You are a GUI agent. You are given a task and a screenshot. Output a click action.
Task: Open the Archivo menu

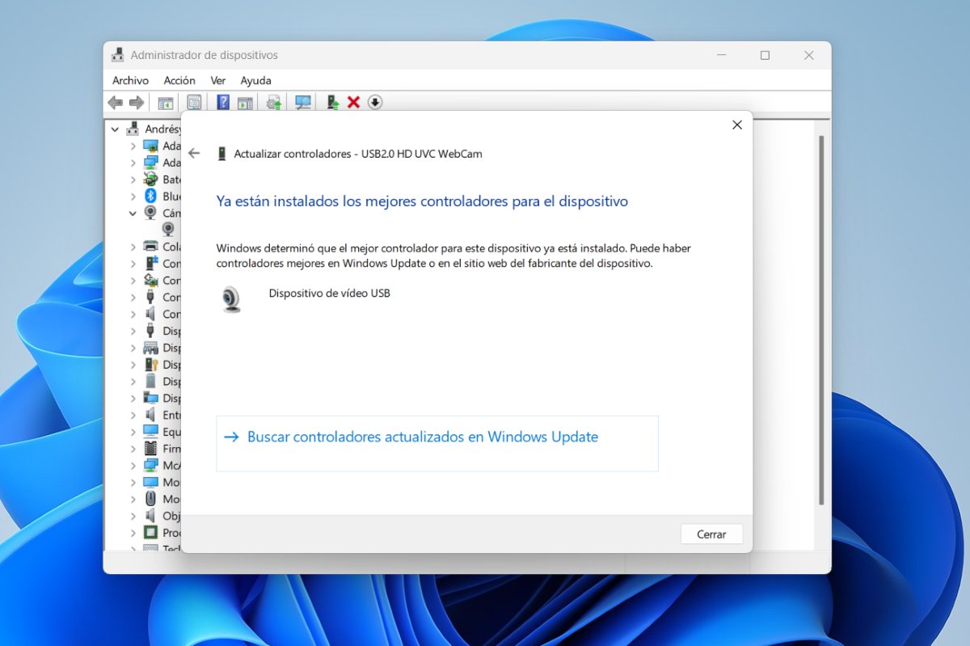pyautogui.click(x=130, y=81)
